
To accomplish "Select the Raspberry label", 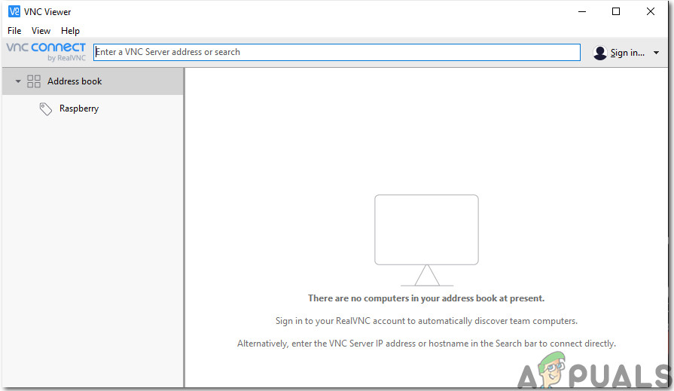I will [x=79, y=108].
